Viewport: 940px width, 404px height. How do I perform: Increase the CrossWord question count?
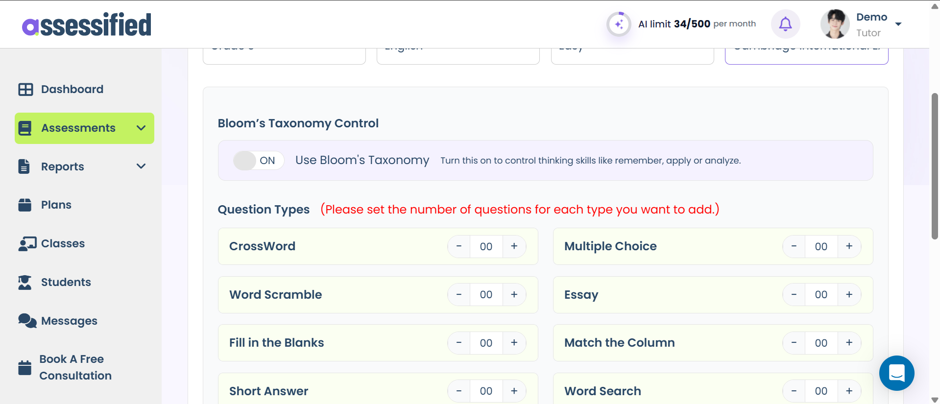coord(514,246)
